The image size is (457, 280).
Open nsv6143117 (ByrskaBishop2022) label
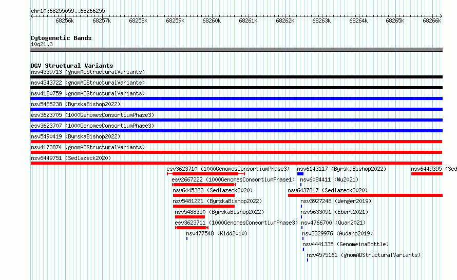click(x=341, y=169)
